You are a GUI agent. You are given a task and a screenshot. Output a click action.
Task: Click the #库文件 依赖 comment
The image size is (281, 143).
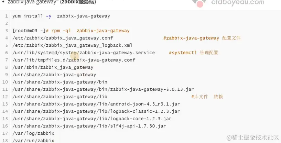click(x=207, y=97)
